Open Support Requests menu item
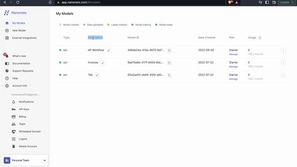This screenshot has width=297, height=167. 23,71
